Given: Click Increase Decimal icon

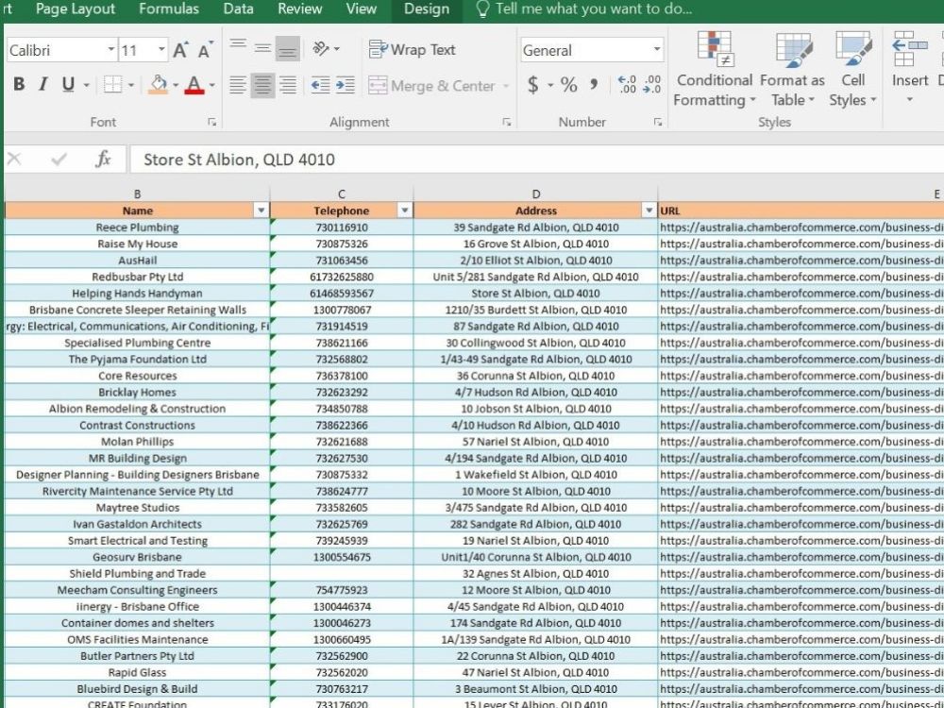Looking at the screenshot, I should click(x=627, y=84).
